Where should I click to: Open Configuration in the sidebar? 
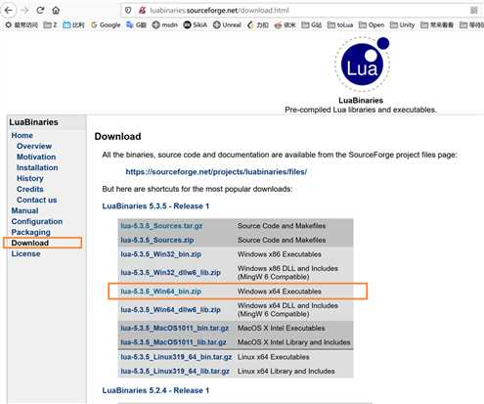[x=37, y=221]
